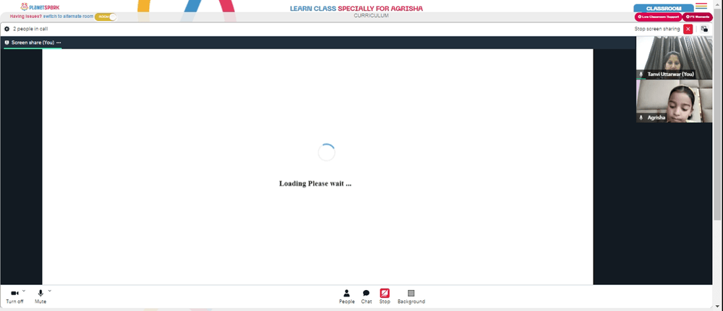723x311 pixels.
Task: Click the loading spinner
Action: click(327, 153)
